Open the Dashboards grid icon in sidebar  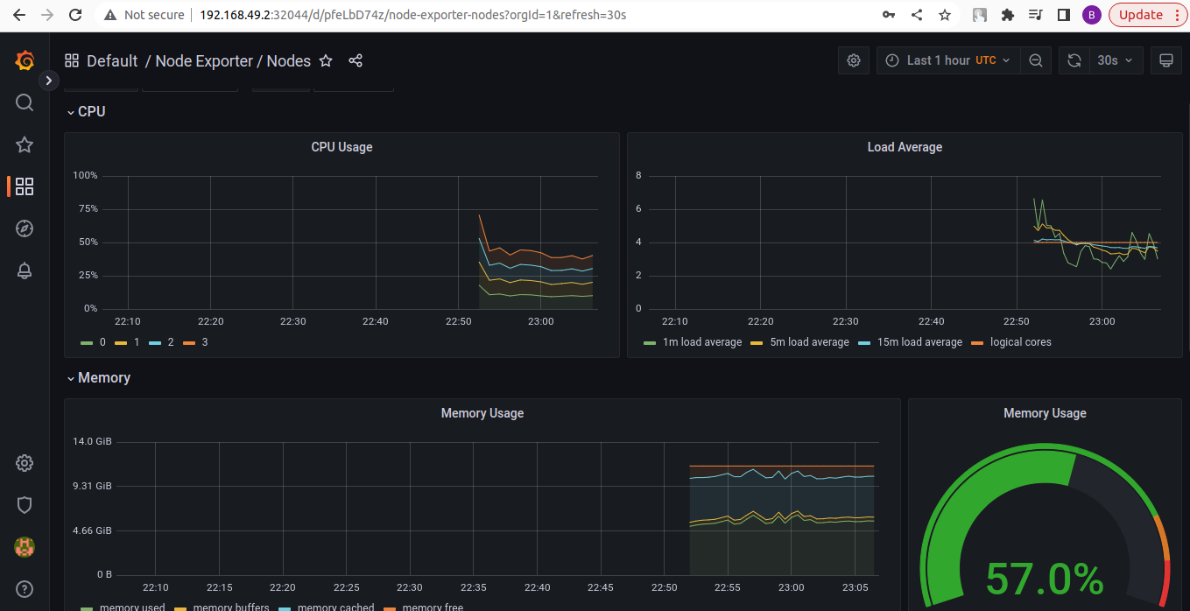25,186
